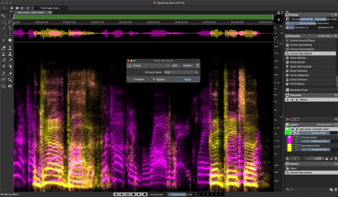Open the time selection mode dropdown arrow
Image resolution: width=338 pixels, height=197 pixels.
click(7, 8)
